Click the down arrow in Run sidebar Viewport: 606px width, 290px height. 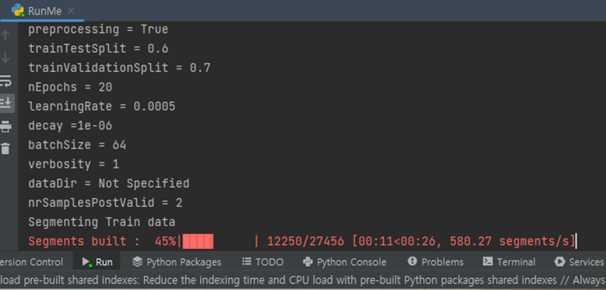pos(5,58)
